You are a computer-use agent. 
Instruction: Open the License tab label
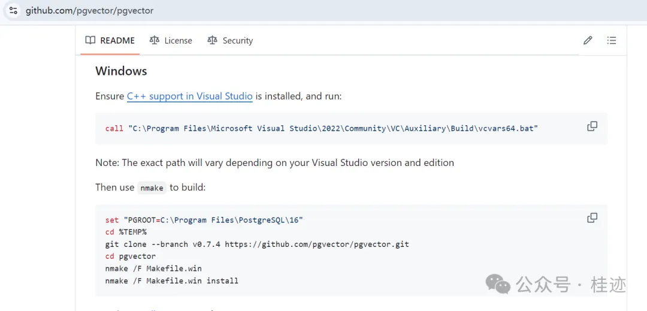pos(178,41)
